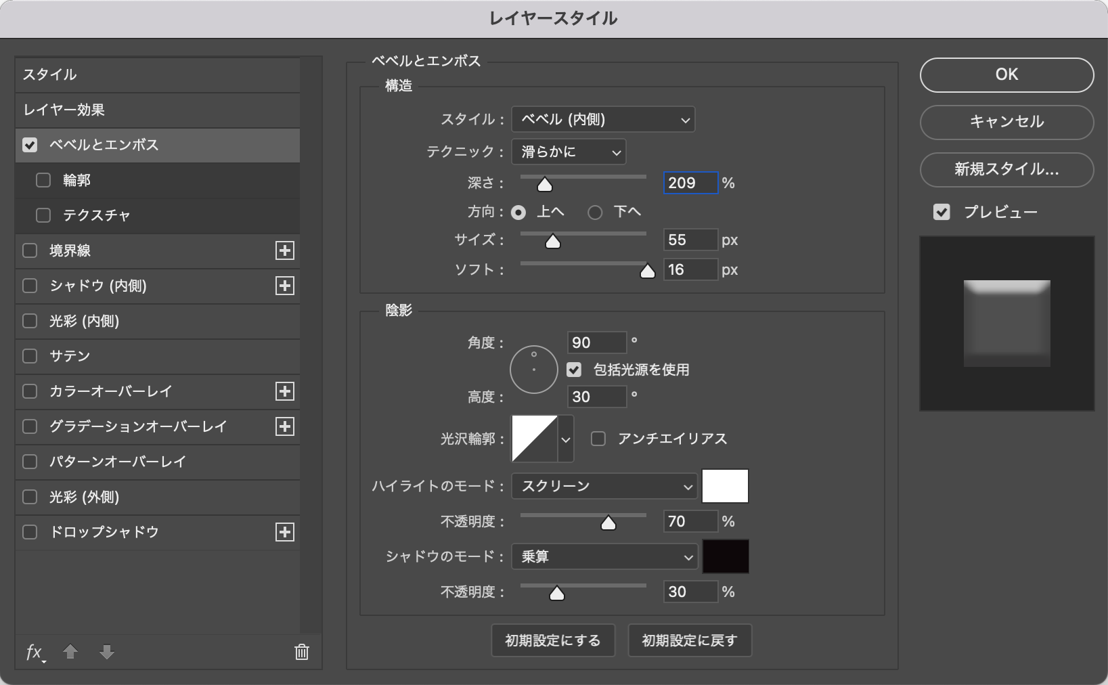Open the スタイル section in left panel
This screenshot has width=1108, height=685.
(x=157, y=74)
